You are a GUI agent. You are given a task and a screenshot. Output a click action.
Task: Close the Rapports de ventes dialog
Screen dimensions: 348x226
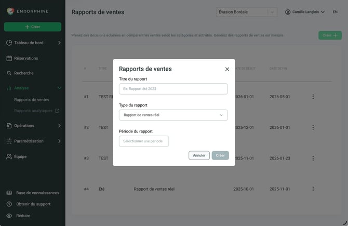227,69
